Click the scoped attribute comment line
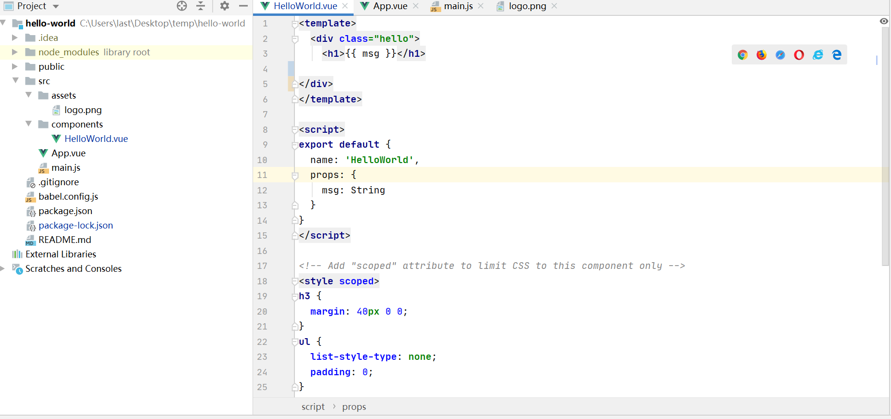Viewport: 891px width, 419px height. (x=492, y=266)
